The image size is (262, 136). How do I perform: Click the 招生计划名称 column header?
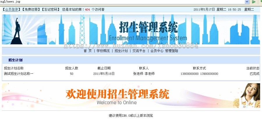14,68
